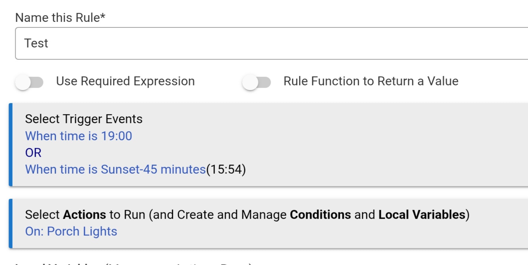
Task: Click the computed (15:54) sunset time
Action: [x=226, y=170]
